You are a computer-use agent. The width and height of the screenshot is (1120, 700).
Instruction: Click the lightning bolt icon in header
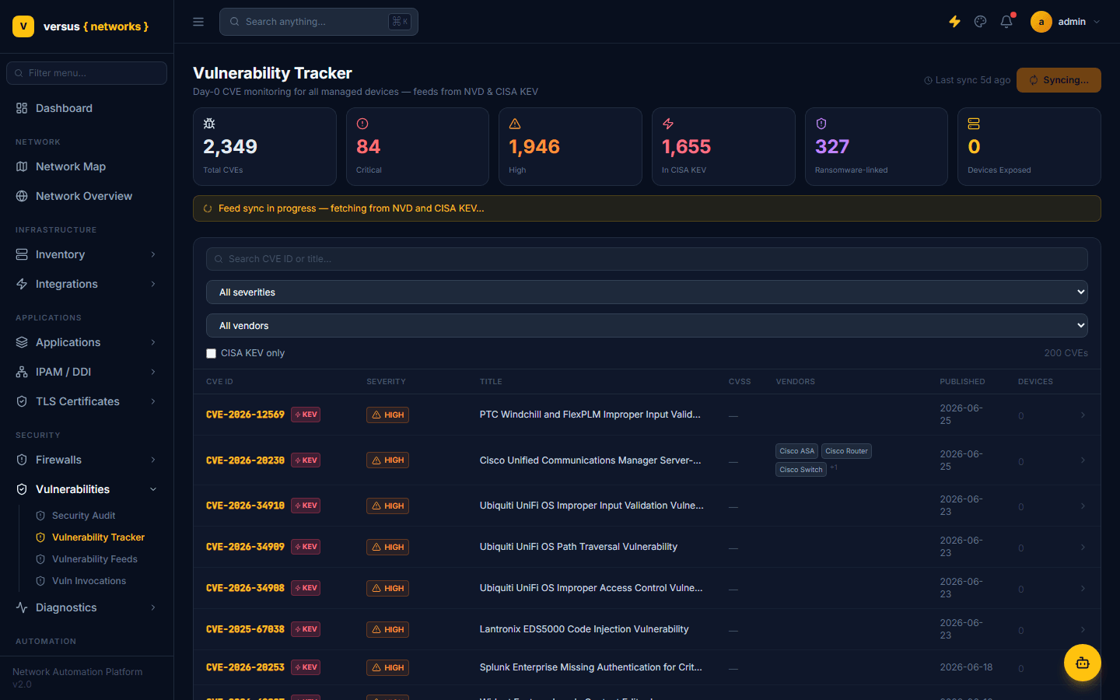954,22
